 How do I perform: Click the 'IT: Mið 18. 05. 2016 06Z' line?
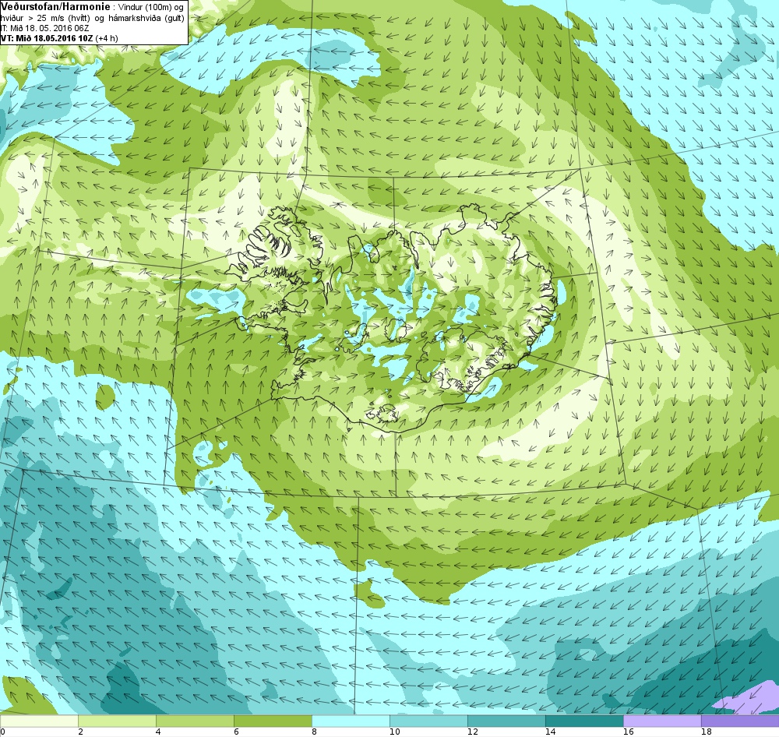[x=44, y=28]
